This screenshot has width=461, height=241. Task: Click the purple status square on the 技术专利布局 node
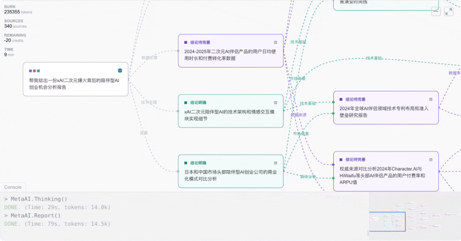coord(341,100)
